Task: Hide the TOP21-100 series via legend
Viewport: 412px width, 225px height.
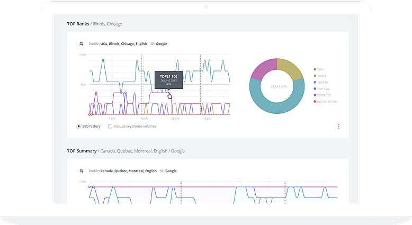Action: [315, 95]
